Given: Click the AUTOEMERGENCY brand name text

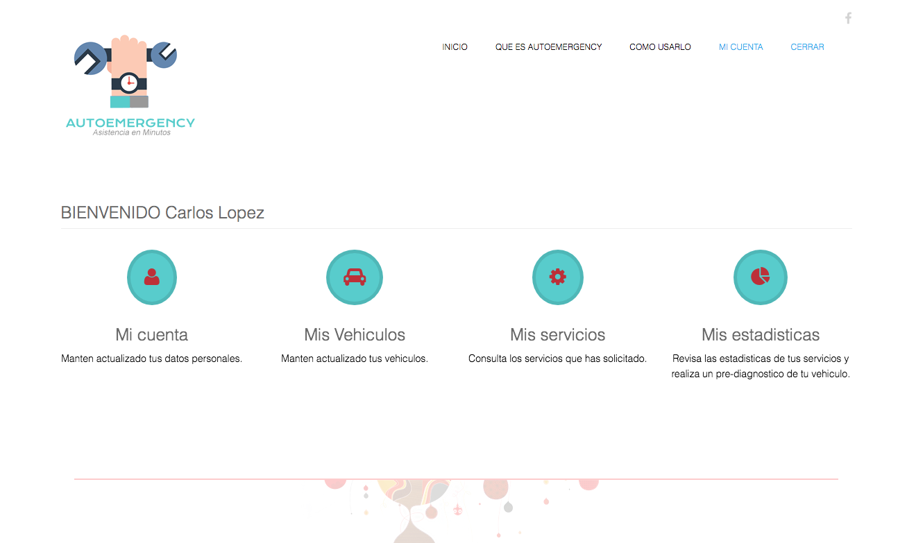Looking at the screenshot, I should [130, 123].
